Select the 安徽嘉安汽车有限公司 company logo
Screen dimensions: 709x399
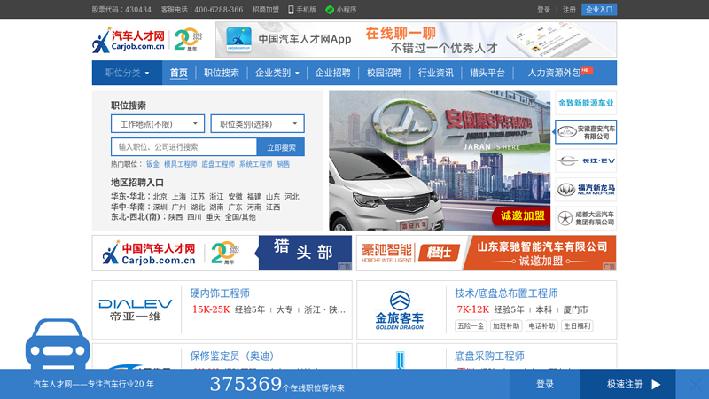click(x=586, y=132)
